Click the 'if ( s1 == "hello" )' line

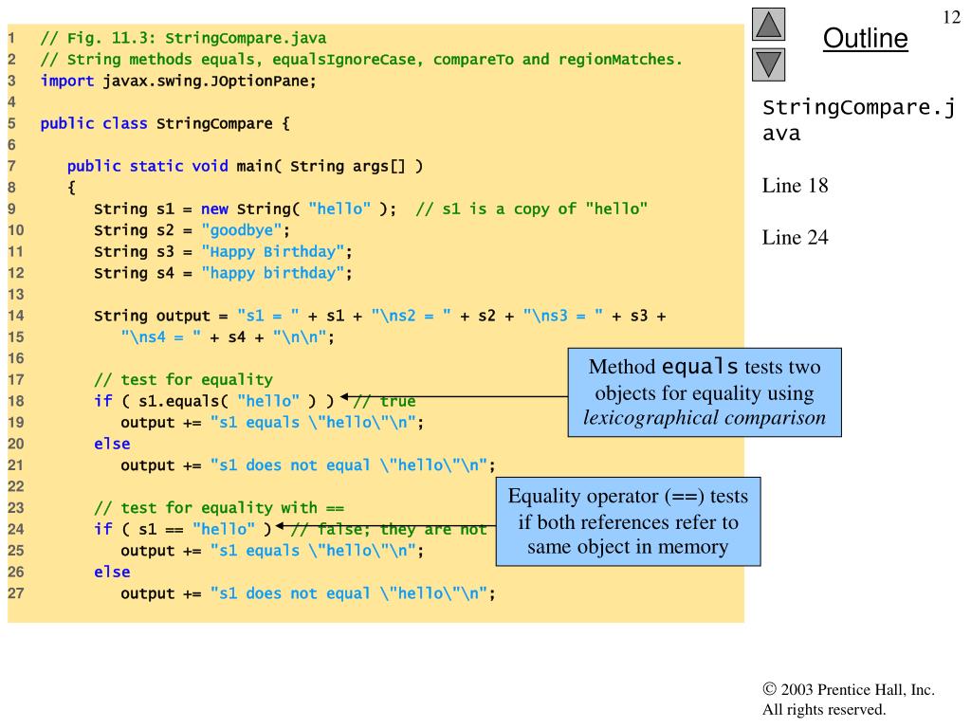click(183, 529)
